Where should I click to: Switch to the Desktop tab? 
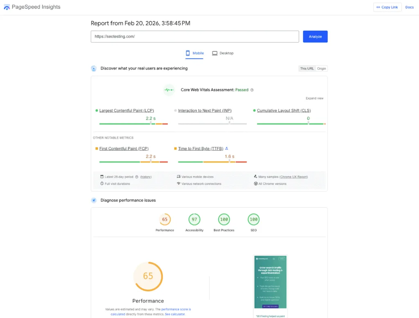(223, 53)
